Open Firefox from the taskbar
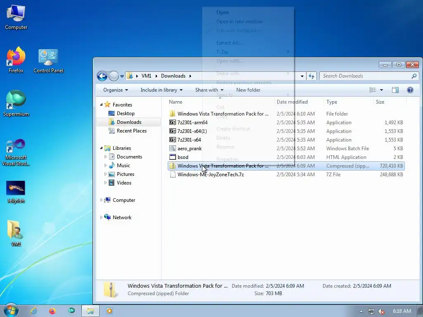Screen dimensions: 423x317 [52, 311]
